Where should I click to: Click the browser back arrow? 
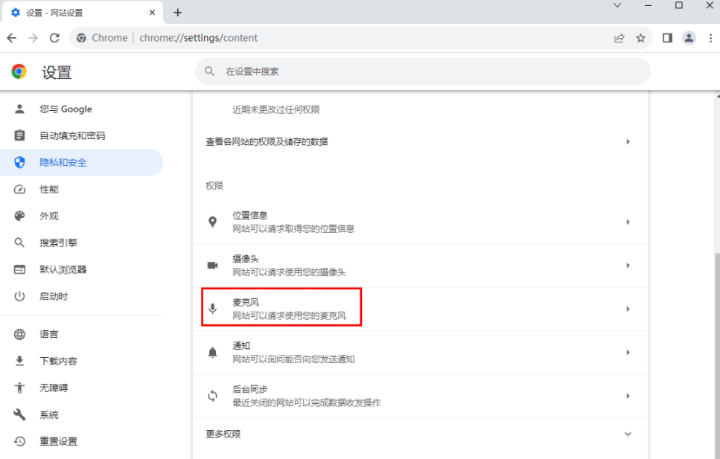click(x=12, y=38)
